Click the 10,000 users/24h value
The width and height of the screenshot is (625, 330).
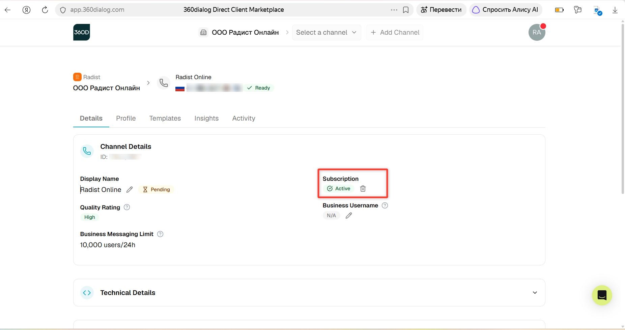(108, 245)
